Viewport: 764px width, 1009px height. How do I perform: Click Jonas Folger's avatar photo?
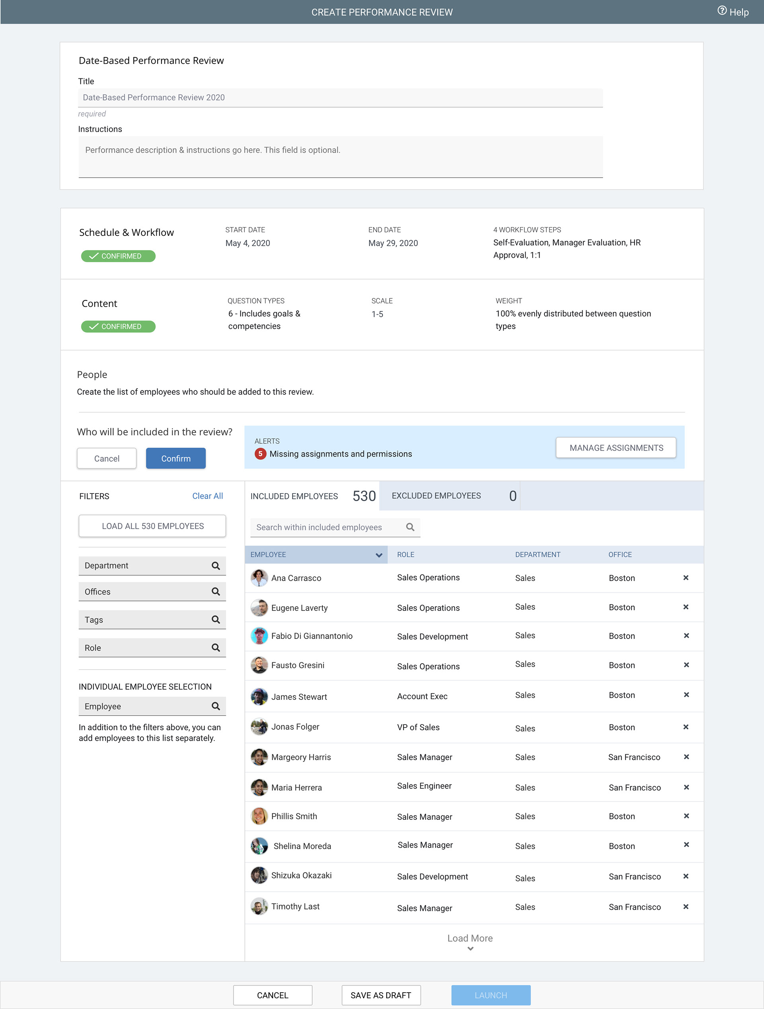tap(259, 727)
